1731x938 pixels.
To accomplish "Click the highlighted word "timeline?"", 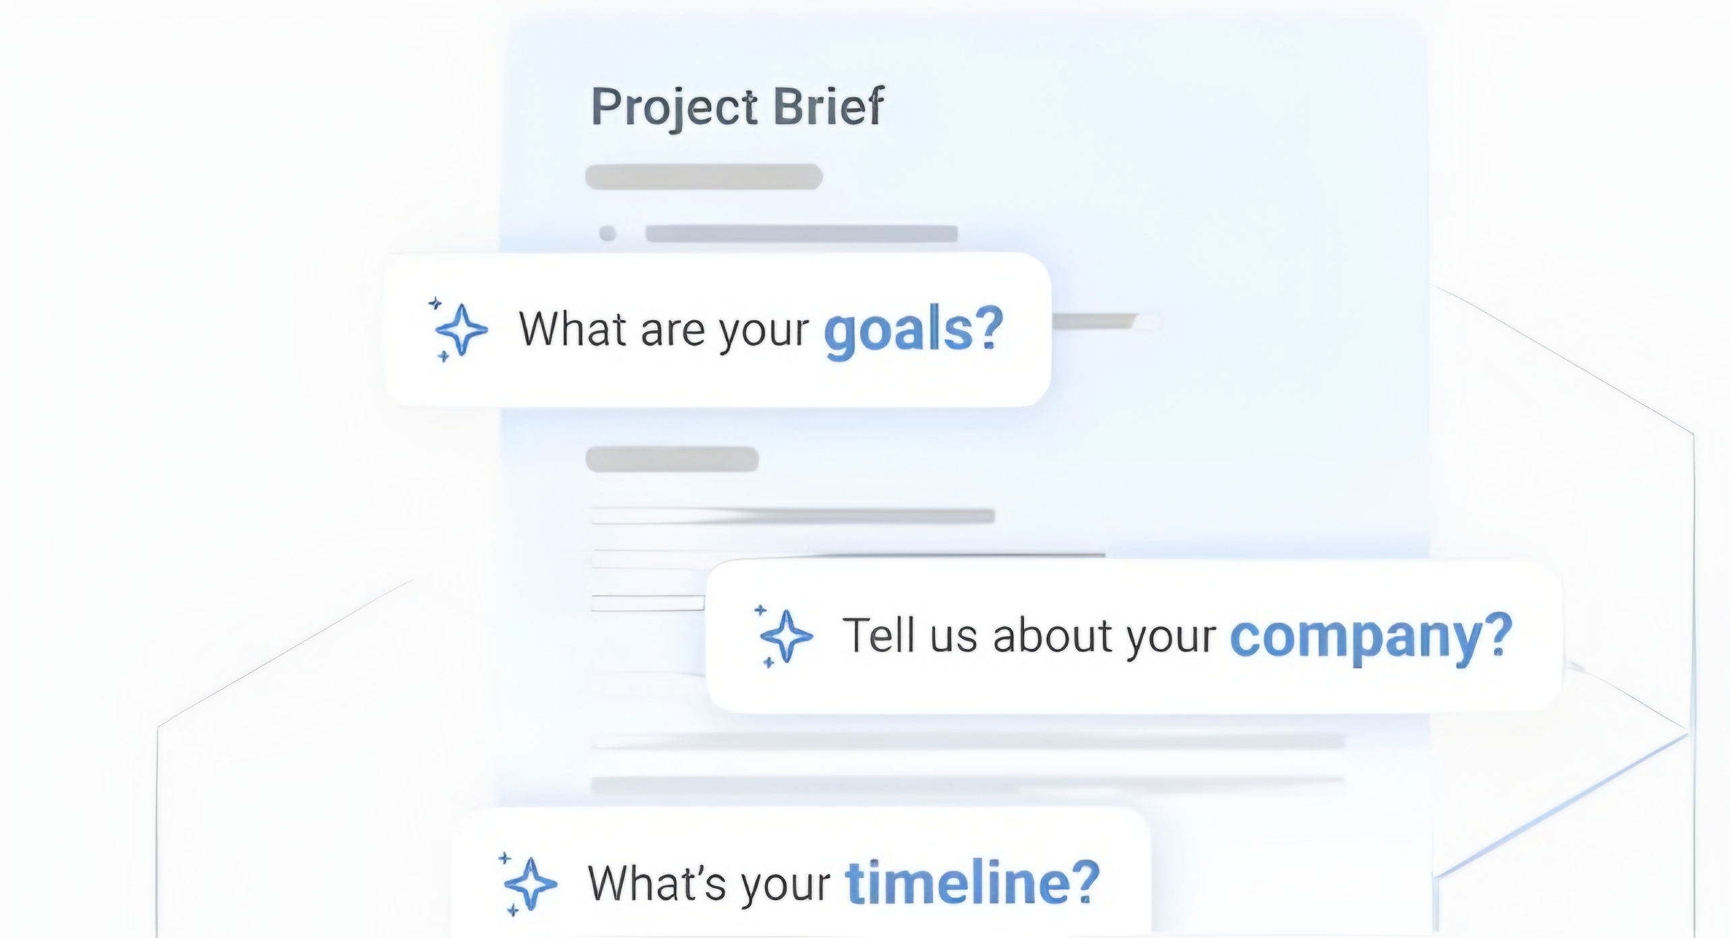I will [x=972, y=883].
